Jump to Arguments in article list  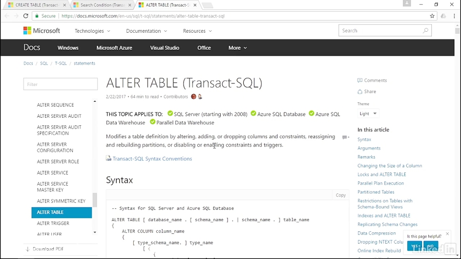coord(369,148)
